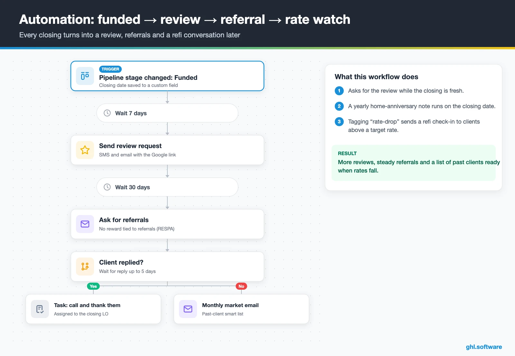Click the yearly home-anniversary note line
Image resolution: width=515 pixels, height=356 pixels.
(422, 106)
